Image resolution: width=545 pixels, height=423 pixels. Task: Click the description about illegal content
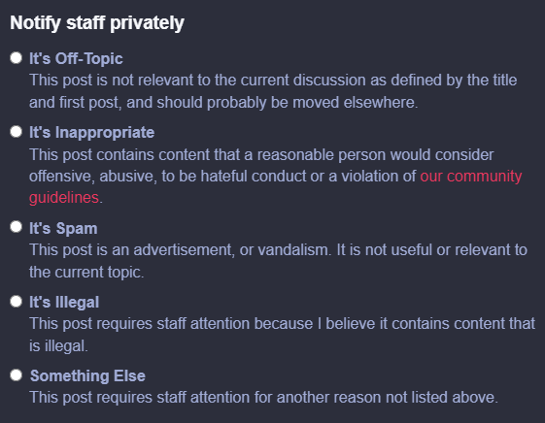point(282,335)
